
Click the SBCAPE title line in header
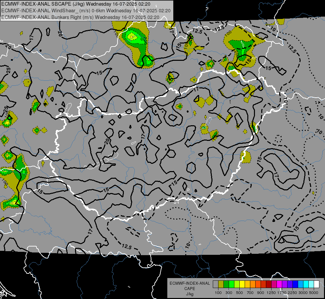[76, 4]
